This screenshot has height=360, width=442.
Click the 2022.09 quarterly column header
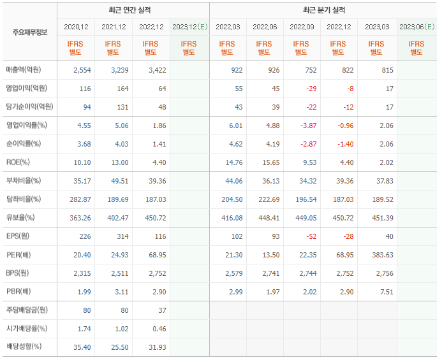coord(302,27)
